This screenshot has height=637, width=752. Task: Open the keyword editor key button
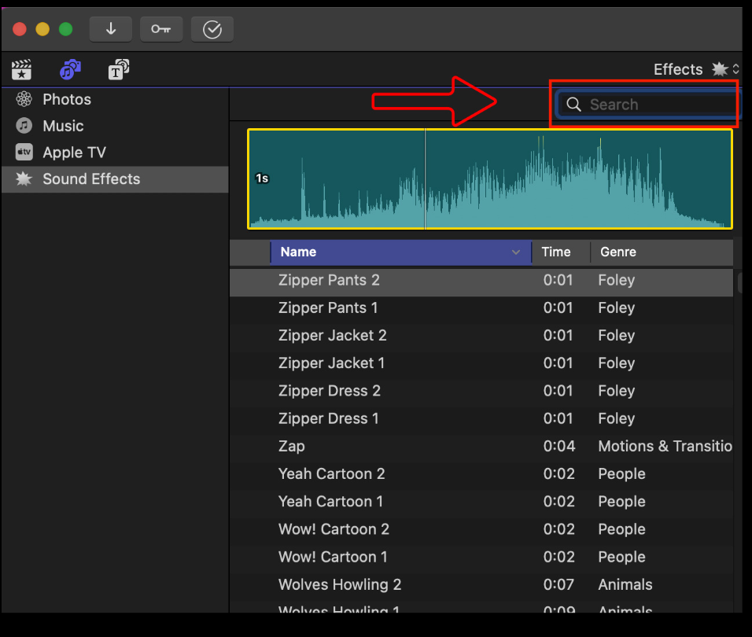click(x=161, y=29)
